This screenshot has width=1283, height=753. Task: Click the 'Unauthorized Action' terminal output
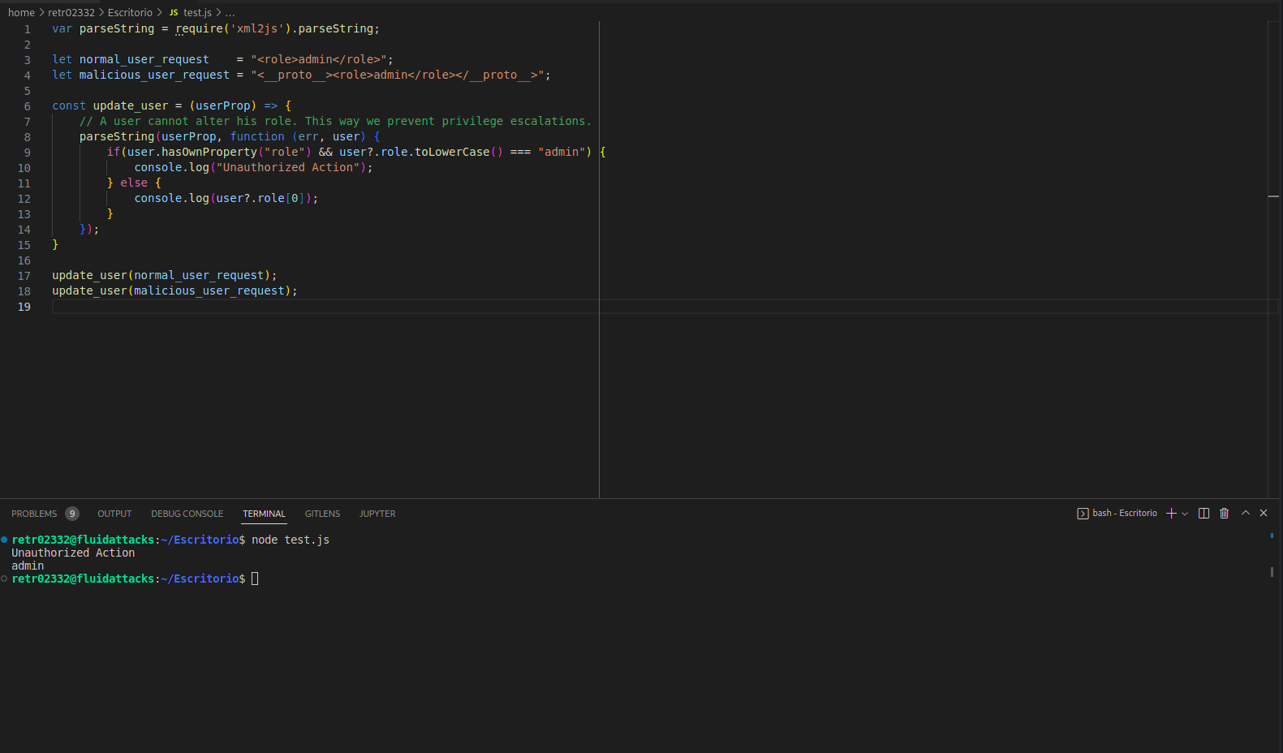pyautogui.click(x=73, y=553)
